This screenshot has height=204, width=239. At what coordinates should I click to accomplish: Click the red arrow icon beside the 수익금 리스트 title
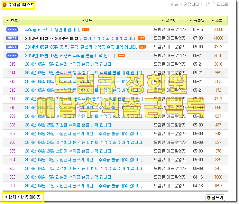(5, 5)
